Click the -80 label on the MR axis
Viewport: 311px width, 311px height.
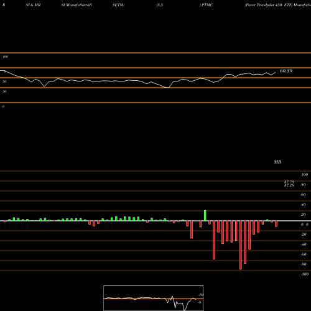(304, 264)
